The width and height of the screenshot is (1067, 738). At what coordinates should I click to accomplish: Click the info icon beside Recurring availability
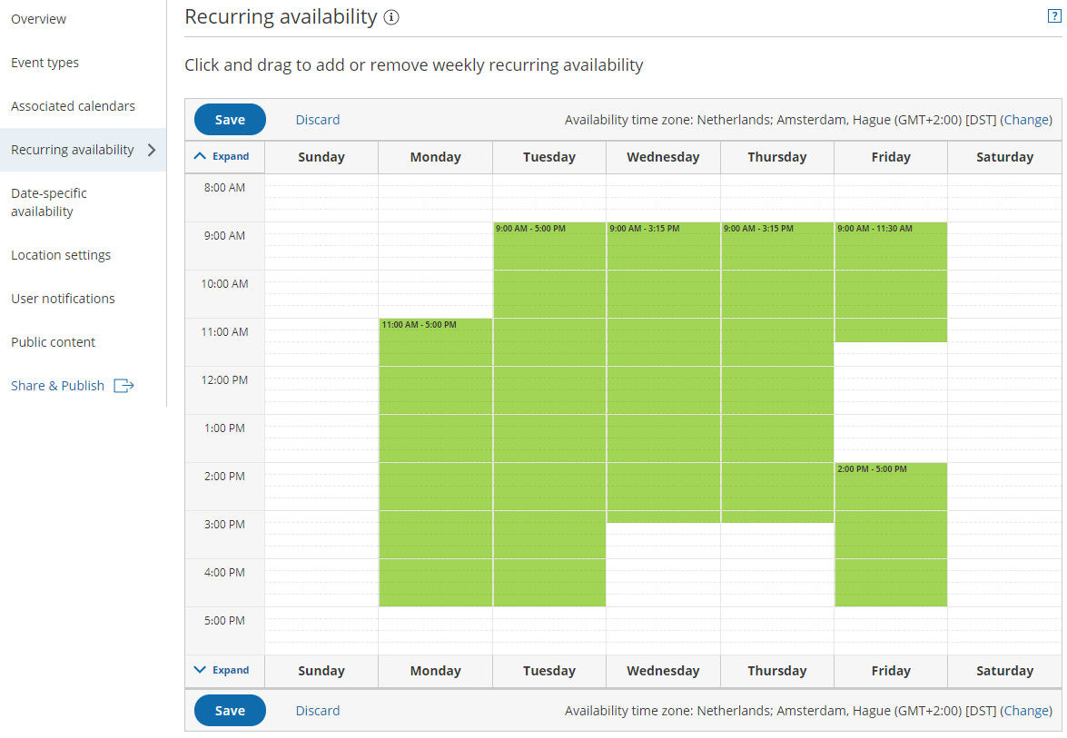click(x=391, y=17)
